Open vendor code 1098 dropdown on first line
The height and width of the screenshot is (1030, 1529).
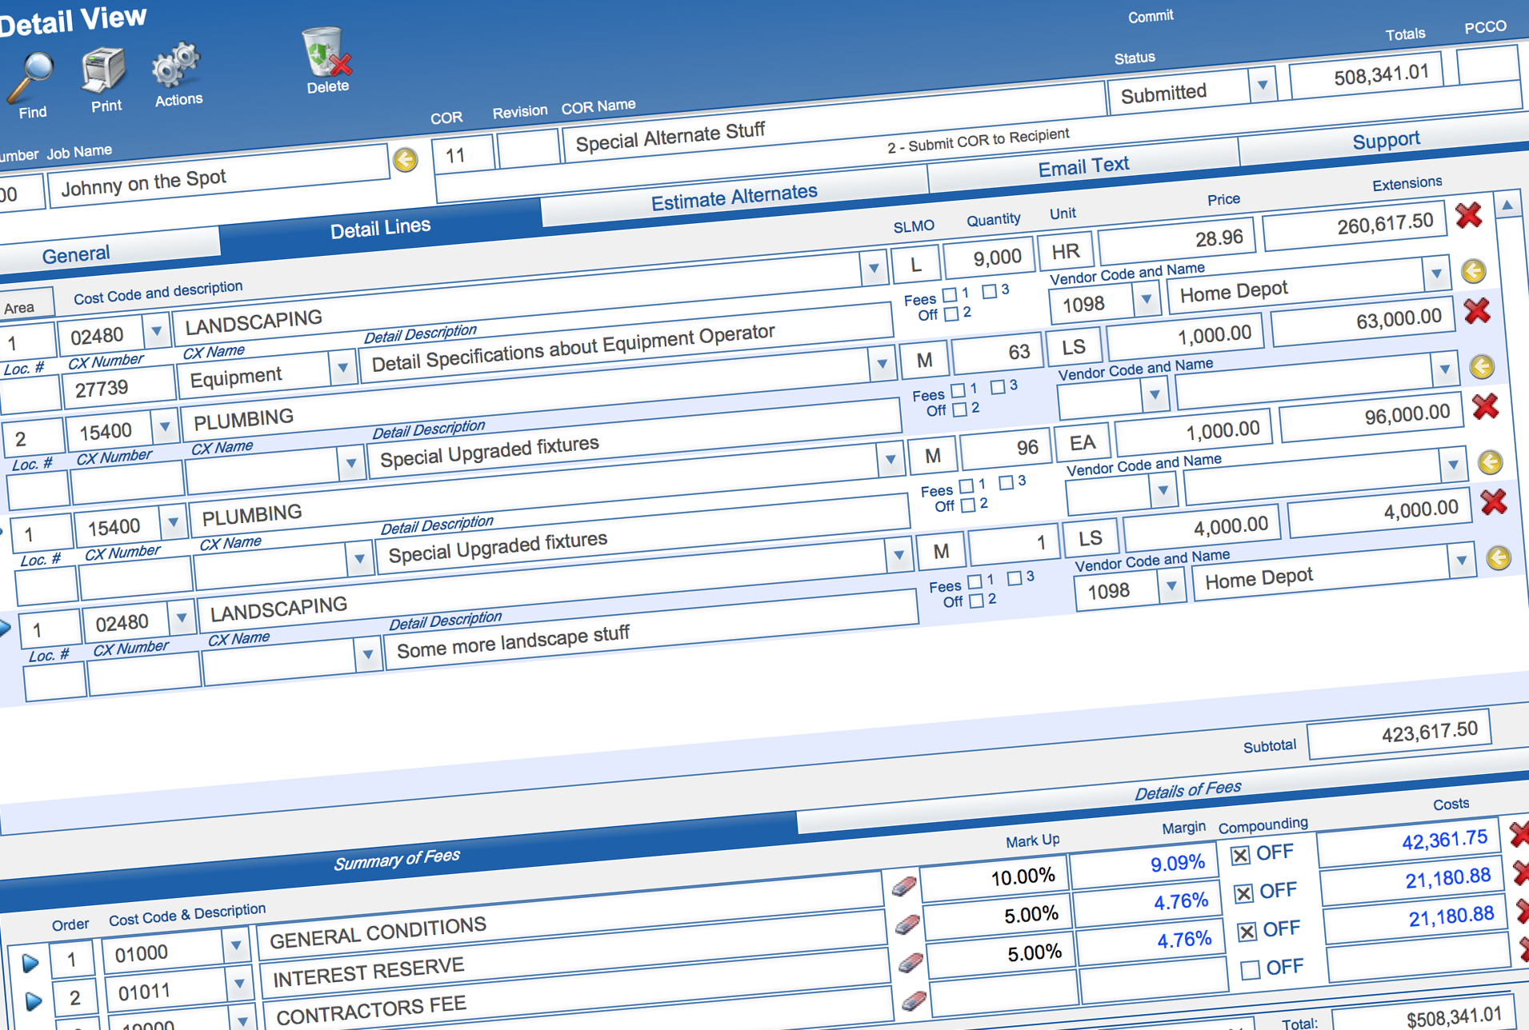click(1147, 299)
